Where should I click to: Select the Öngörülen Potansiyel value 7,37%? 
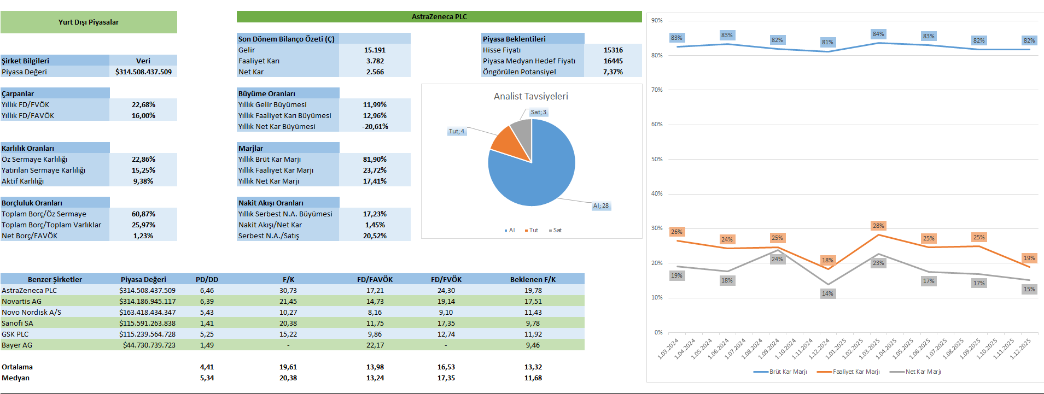pyautogui.click(x=613, y=72)
